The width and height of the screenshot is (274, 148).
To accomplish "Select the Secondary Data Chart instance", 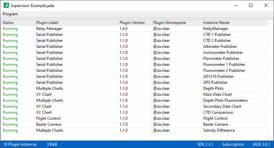I will click(222, 106).
